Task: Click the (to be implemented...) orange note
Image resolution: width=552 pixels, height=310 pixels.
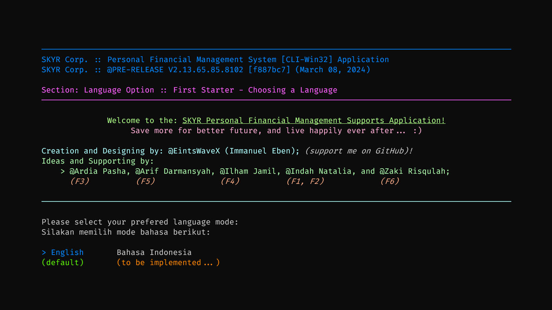Action: click(168, 262)
